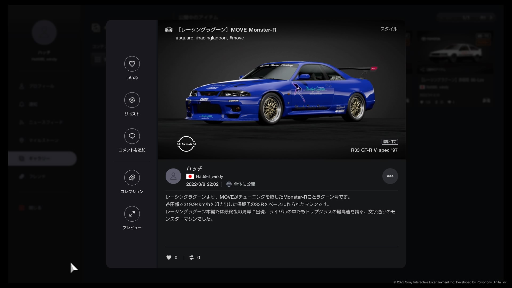The image size is (512, 288).
Task: Click the #move hashtag
Action: (x=237, y=38)
